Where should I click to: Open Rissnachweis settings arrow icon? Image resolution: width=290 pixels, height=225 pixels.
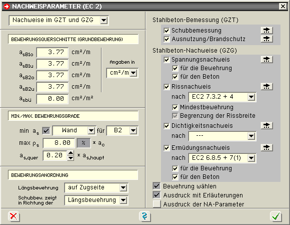tap(266, 86)
